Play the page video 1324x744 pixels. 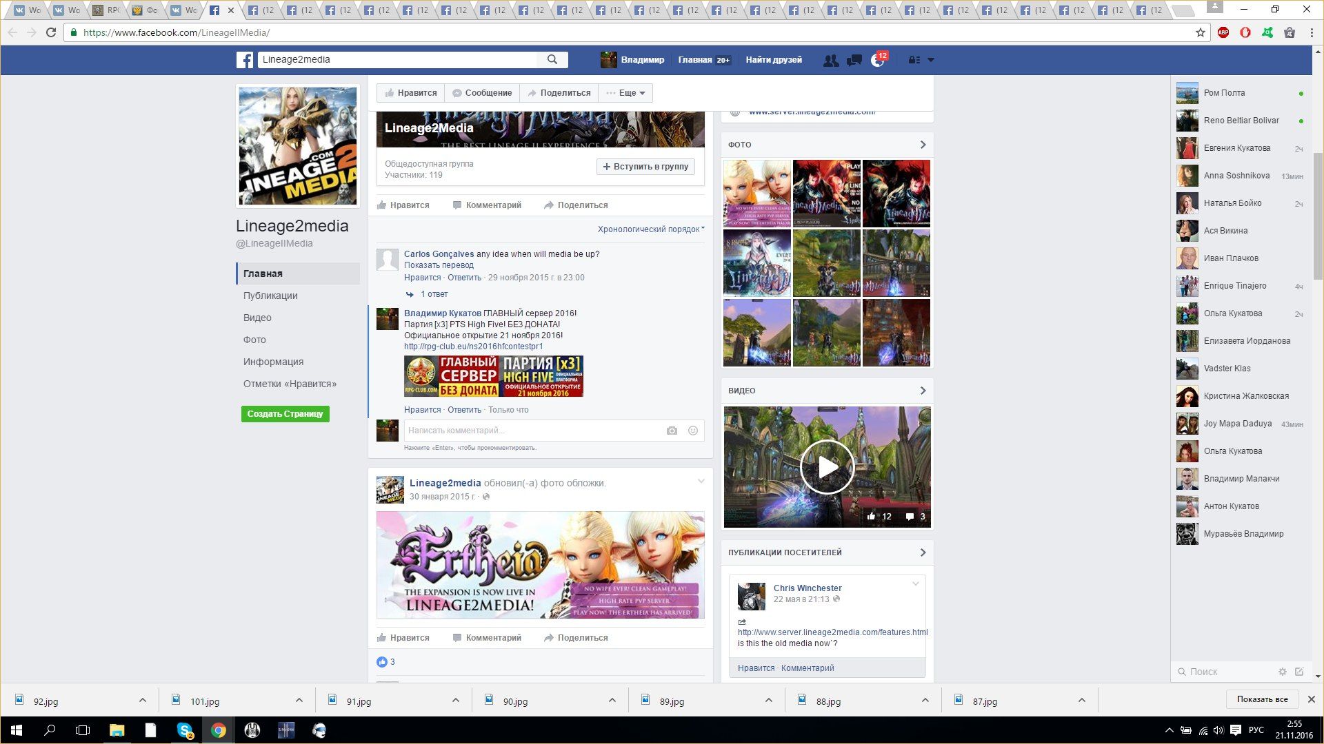point(827,467)
